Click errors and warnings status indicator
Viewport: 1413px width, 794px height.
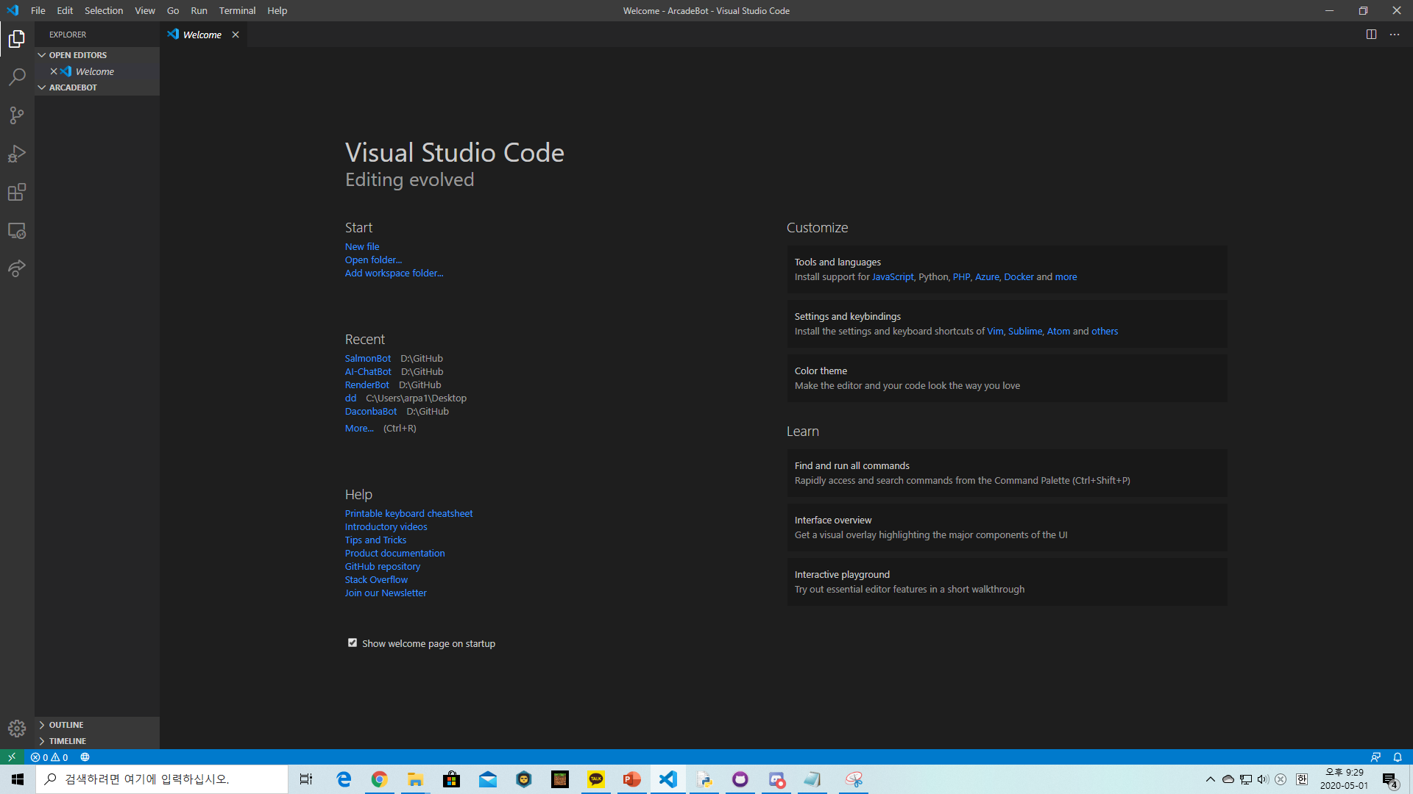[49, 757]
